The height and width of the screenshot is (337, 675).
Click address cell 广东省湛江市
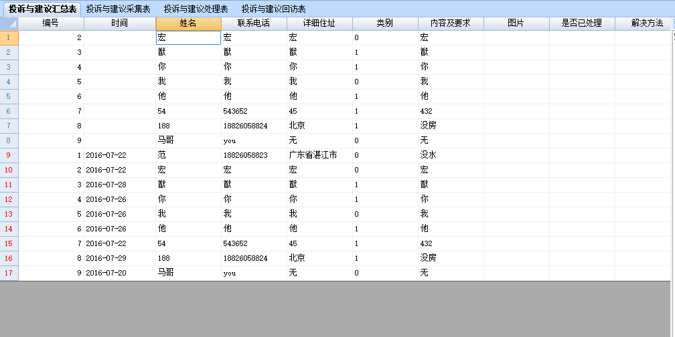click(319, 155)
